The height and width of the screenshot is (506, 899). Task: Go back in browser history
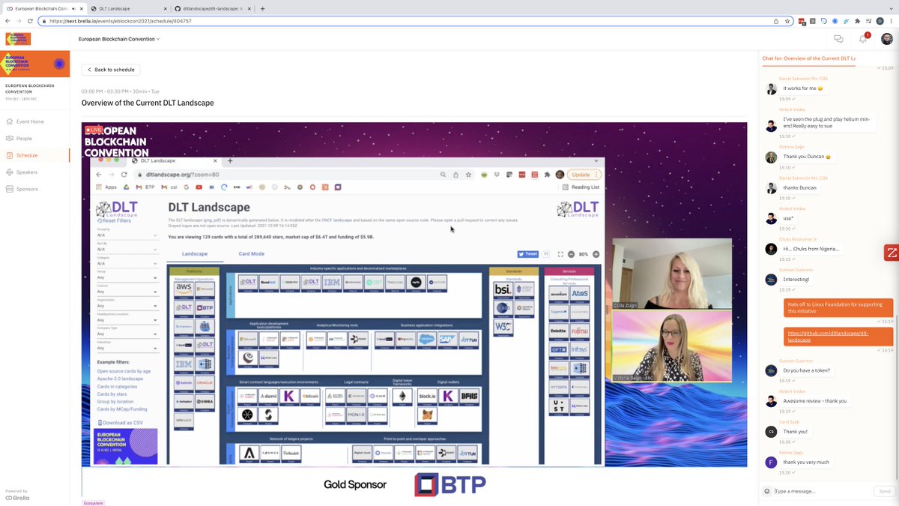pyautogui.click(x=7, y=21)
